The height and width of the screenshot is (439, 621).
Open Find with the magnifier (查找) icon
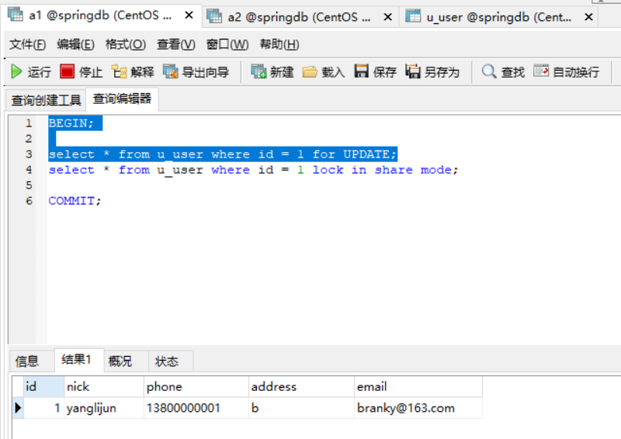tap(489, 71)
